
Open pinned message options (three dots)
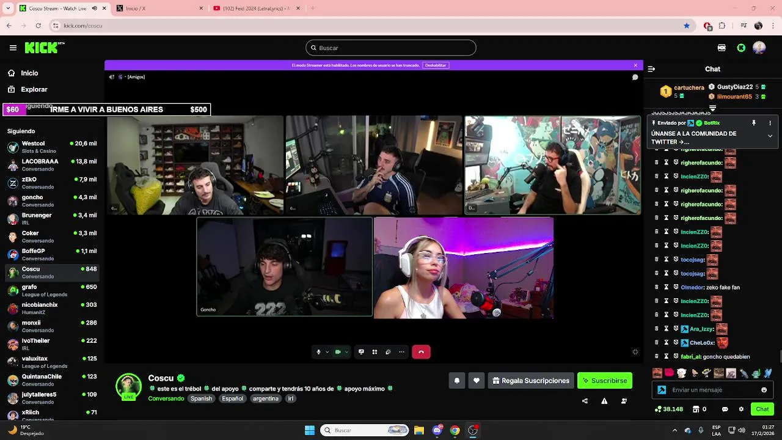coord(770,123)
